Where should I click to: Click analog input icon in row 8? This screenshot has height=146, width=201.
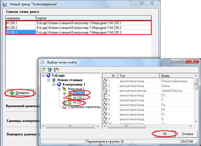tap(105, 114)
